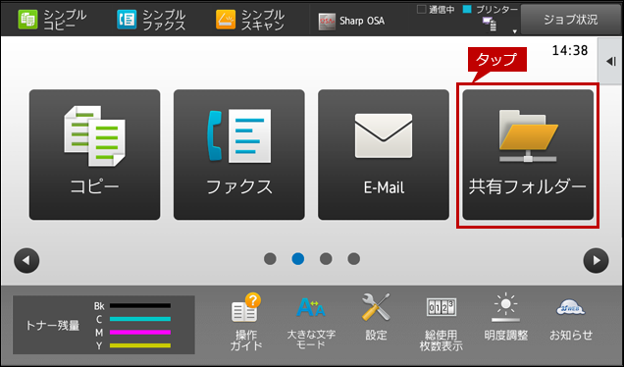
Task: Launch シンプルコピー from the top bar
Action: tap(52, 20)
